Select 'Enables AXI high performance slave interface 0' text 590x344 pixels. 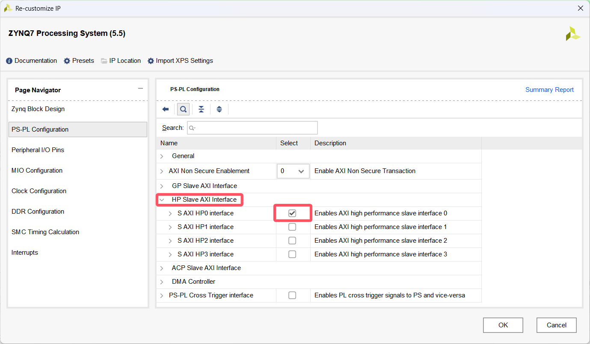381,213
